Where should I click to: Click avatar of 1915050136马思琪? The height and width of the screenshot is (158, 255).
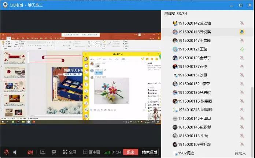(175, 93)
